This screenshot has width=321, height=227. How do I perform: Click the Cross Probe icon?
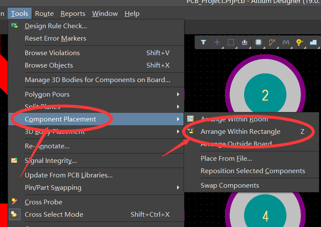(x=15, y=202)
